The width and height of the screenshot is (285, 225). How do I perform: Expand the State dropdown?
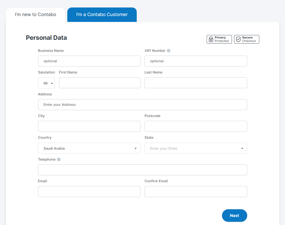(196, 148)
